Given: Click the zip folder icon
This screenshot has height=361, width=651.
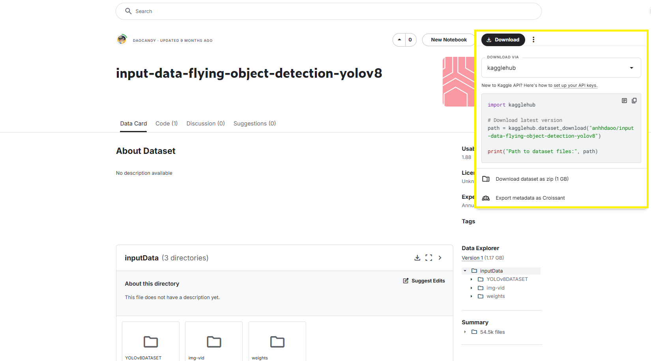Looking at the screenshot, I should point(486,179).
